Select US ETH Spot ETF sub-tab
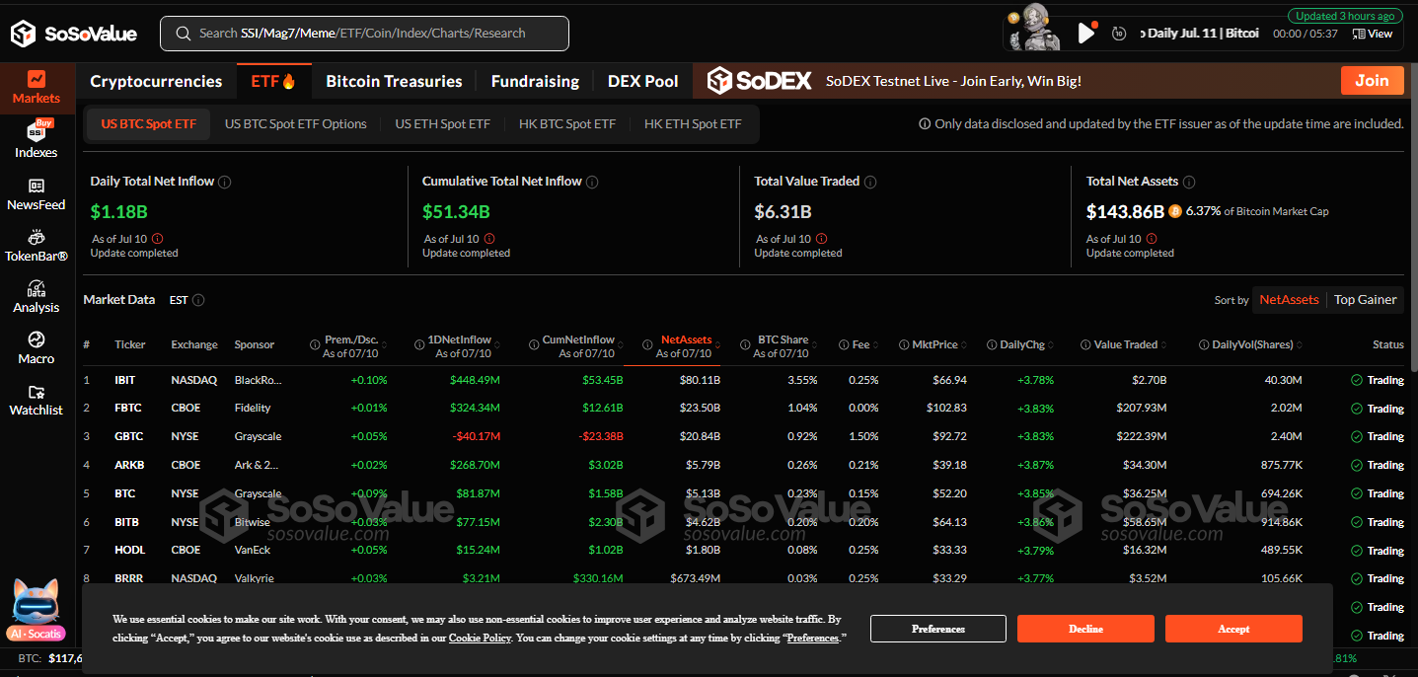 (443, 124)
